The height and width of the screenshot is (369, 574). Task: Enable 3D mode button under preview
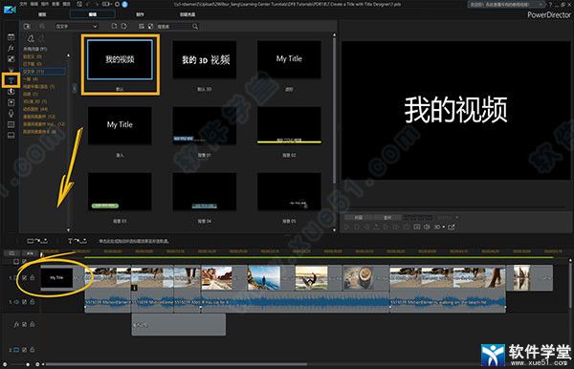tap(437, 228)
